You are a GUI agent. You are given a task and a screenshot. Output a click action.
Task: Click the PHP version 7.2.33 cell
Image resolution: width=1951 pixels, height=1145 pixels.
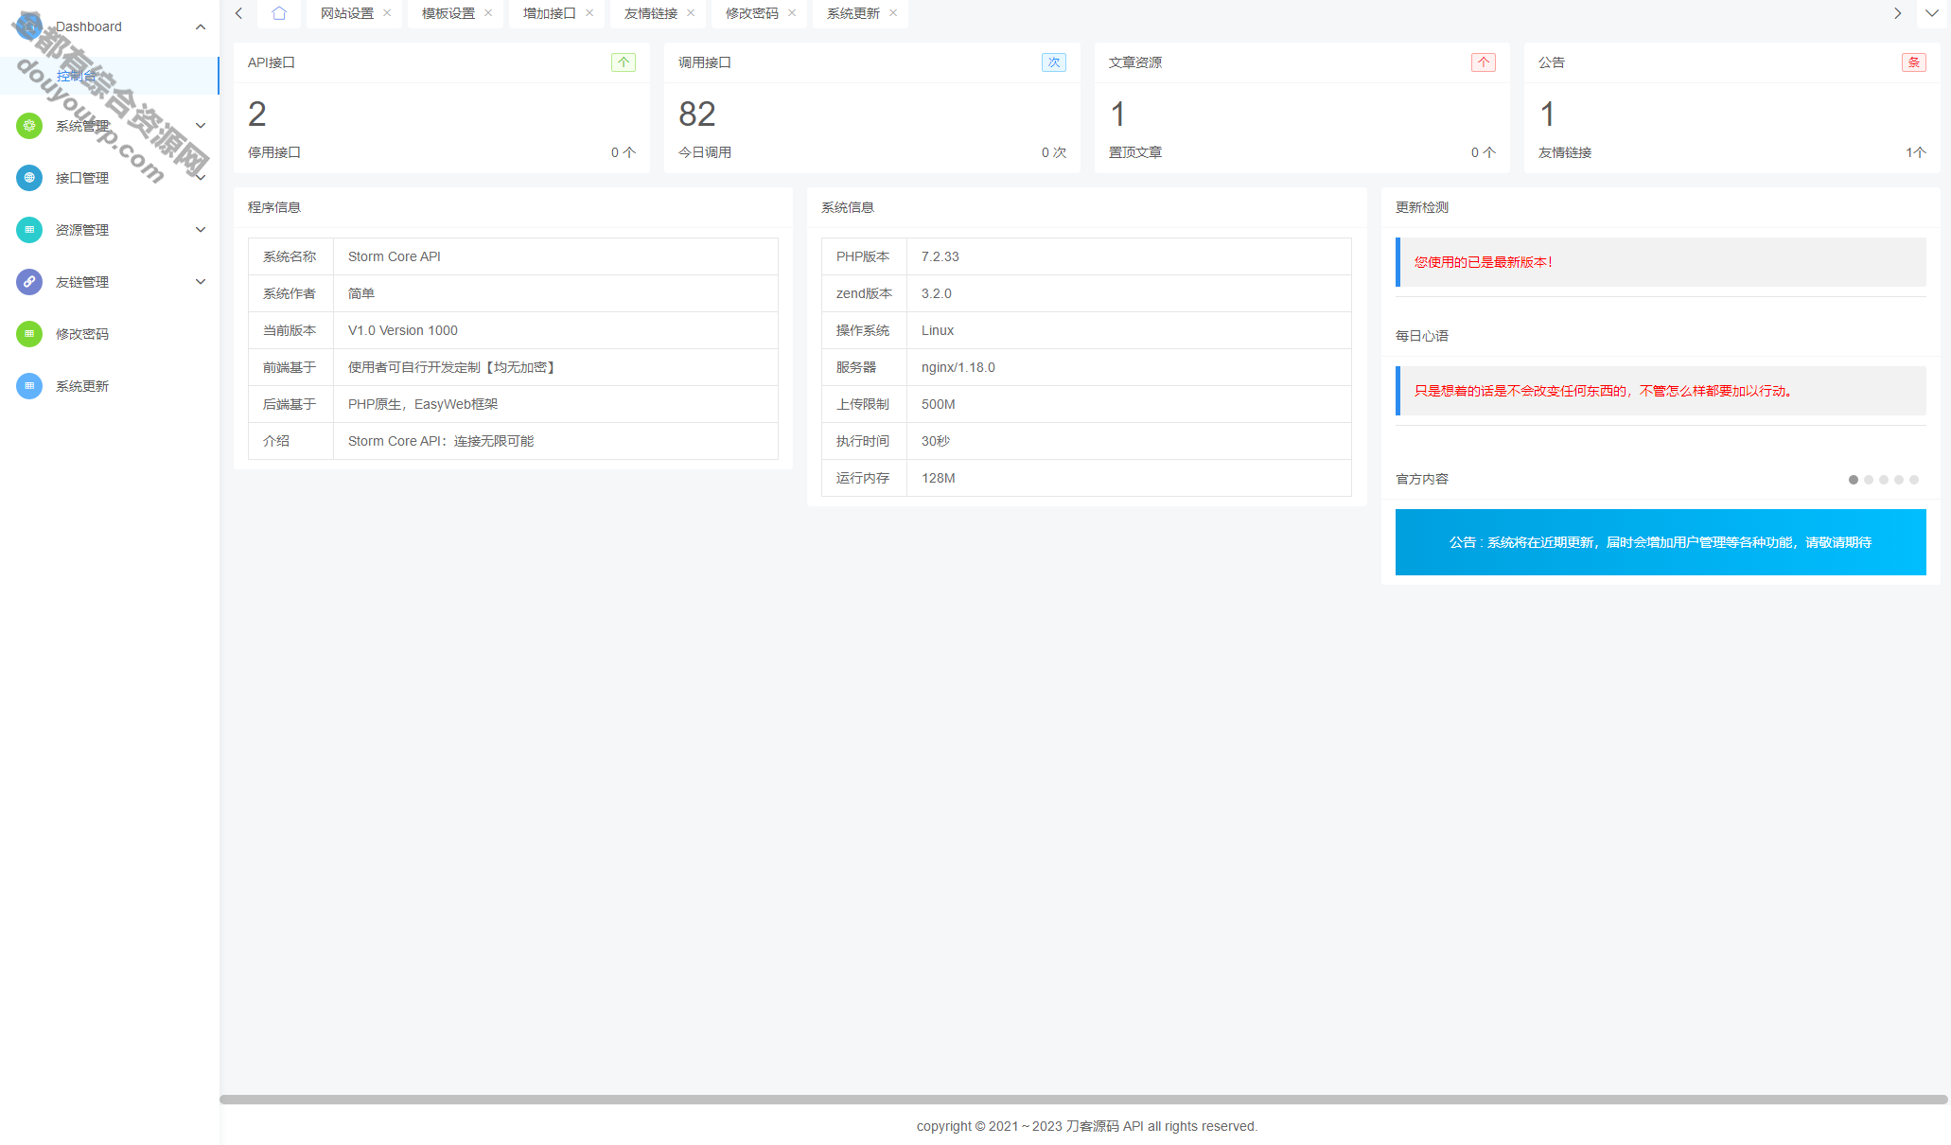pyautogui.click(x=1129, y=256)
